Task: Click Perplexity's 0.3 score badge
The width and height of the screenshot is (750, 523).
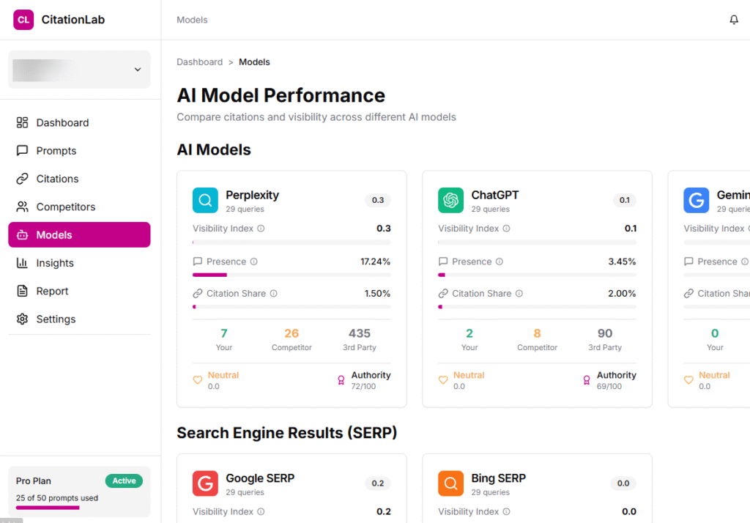Action: (x=378, y=200)
